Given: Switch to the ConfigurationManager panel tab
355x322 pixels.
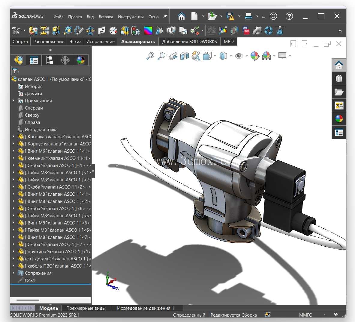Looking at the screenshot, I should click(49, 60).
